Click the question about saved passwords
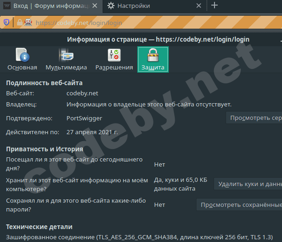 [x=76, y=205]
